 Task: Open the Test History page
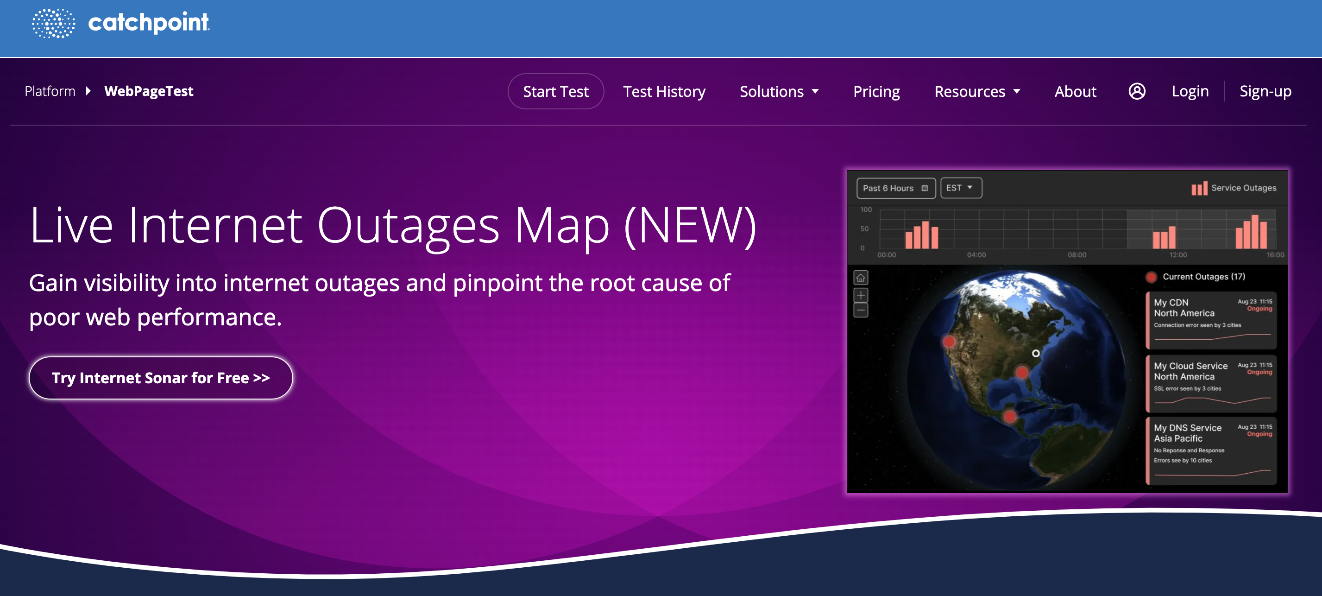point(664,92)
